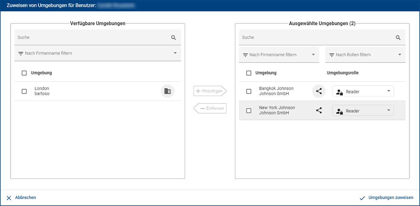Screen dimensions: 420x206
Task: Open the Nach Rollen filtern dropdown
Action: (x=365, y=55)
